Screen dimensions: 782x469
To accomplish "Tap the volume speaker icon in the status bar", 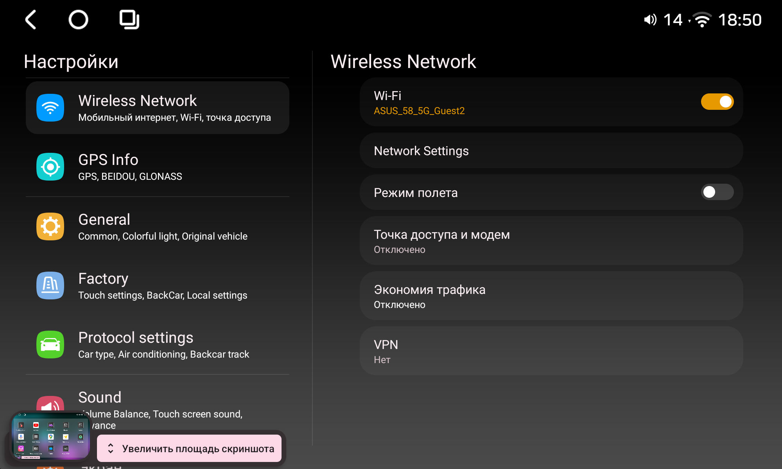I will coord(650,20).
